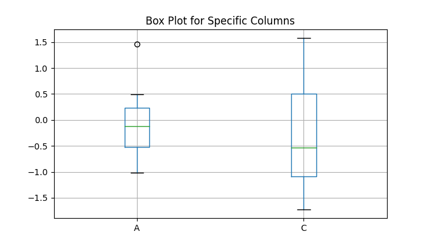
Task: Click the 1.5 y-axis tick label
Action: [41, 42]
